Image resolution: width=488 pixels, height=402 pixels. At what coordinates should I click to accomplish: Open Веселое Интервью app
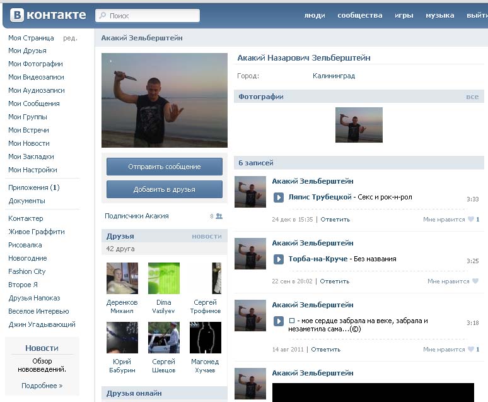click(x=38, y=311)
